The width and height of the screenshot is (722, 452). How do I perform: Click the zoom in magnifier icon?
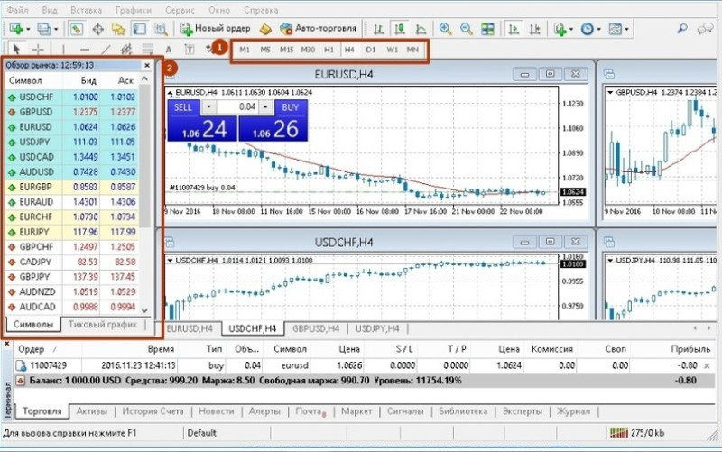445,29
